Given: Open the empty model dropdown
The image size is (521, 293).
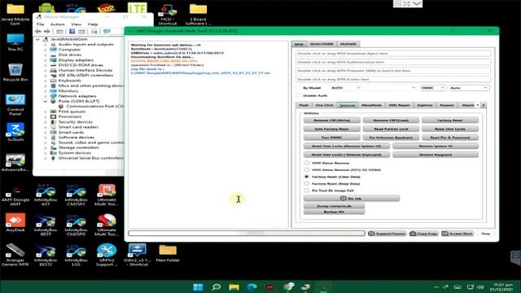Looking at the screenshot, I should click(390, 88).
